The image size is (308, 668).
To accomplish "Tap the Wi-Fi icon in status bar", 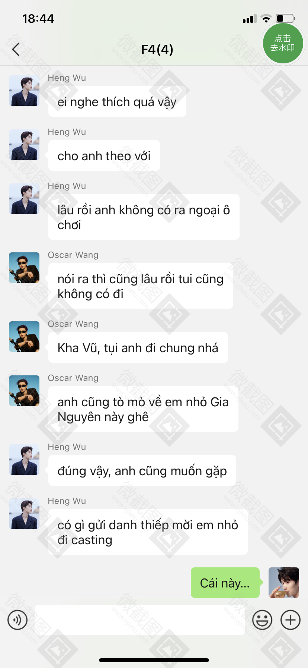I will pos(266,19).
